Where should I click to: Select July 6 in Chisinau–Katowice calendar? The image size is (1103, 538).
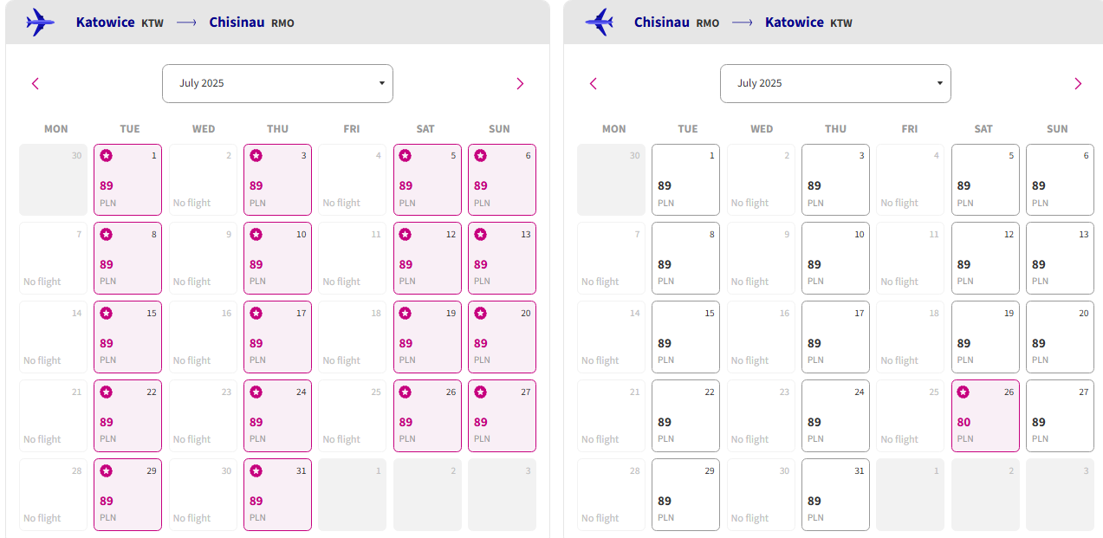pyautogui.click(x=1060, y=179)
